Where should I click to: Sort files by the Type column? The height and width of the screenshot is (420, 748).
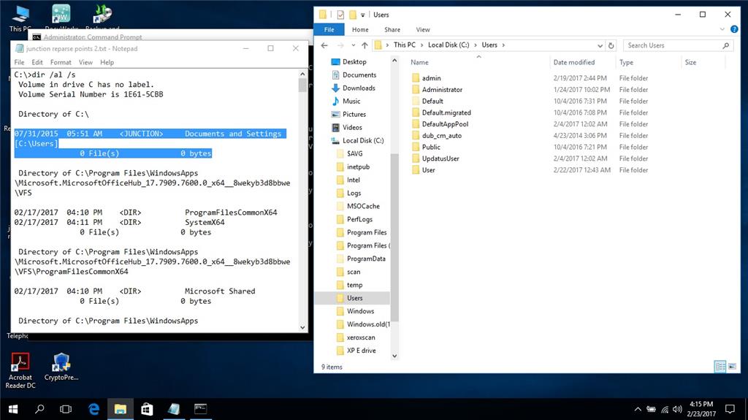click(626, 62)
